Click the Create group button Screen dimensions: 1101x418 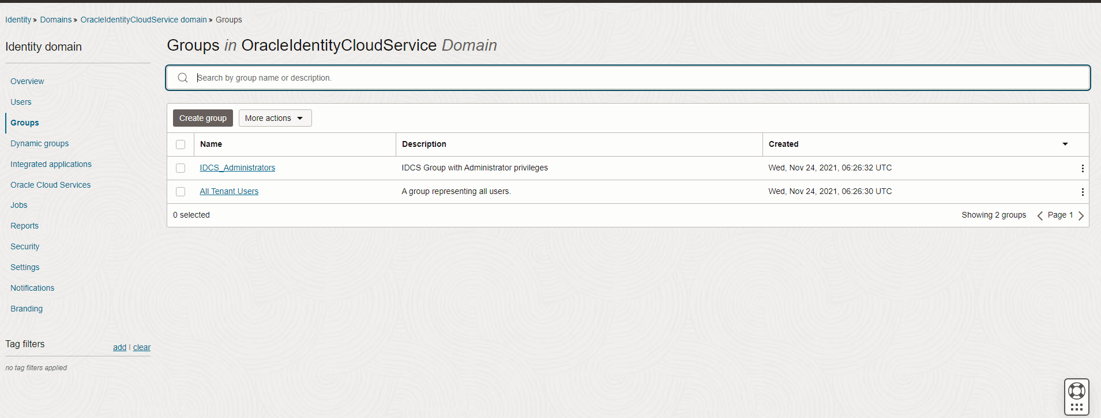point(203,118)
